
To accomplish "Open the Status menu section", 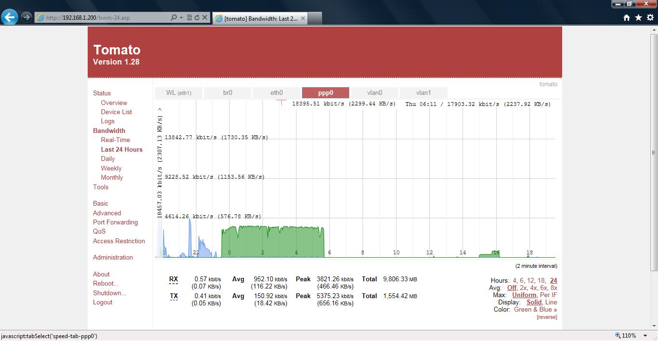I will pos(102,93).
